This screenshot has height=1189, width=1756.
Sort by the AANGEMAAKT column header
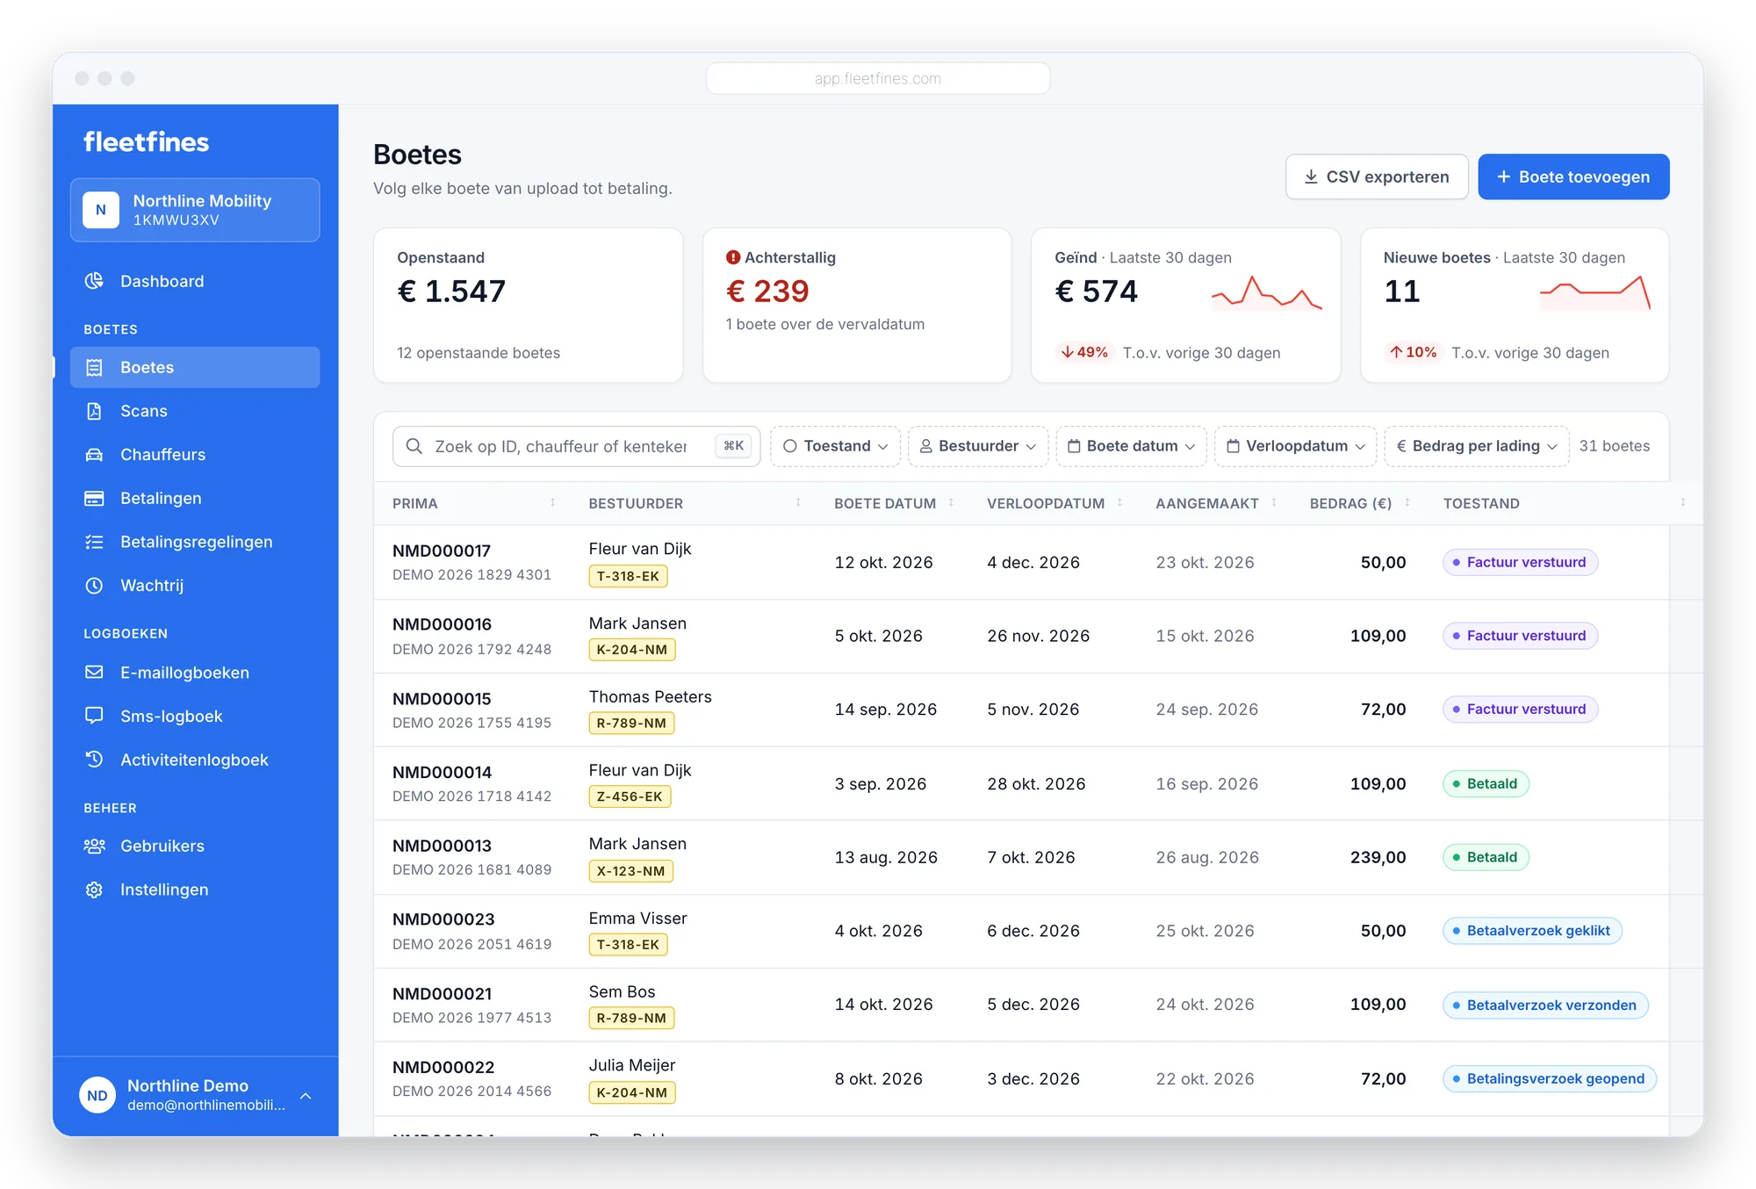coord(1206,503)
